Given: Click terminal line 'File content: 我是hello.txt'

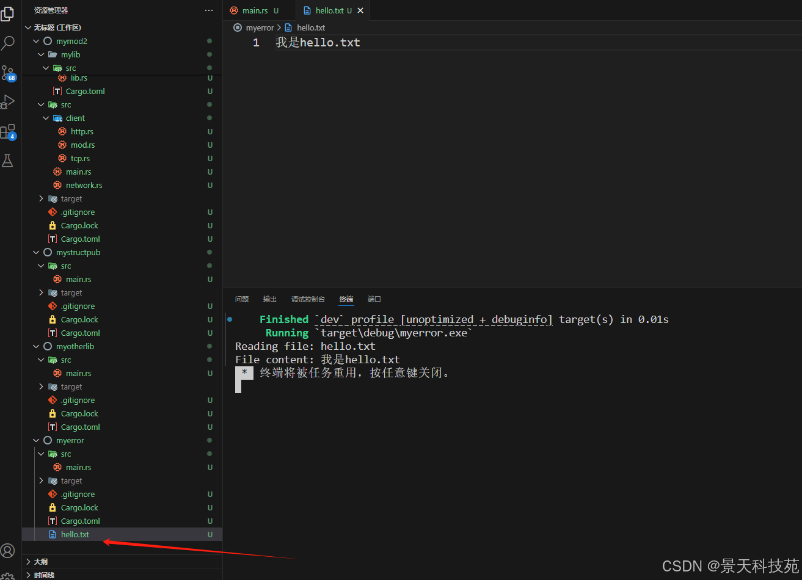Looking at the screenshot, I should [318, 360].
